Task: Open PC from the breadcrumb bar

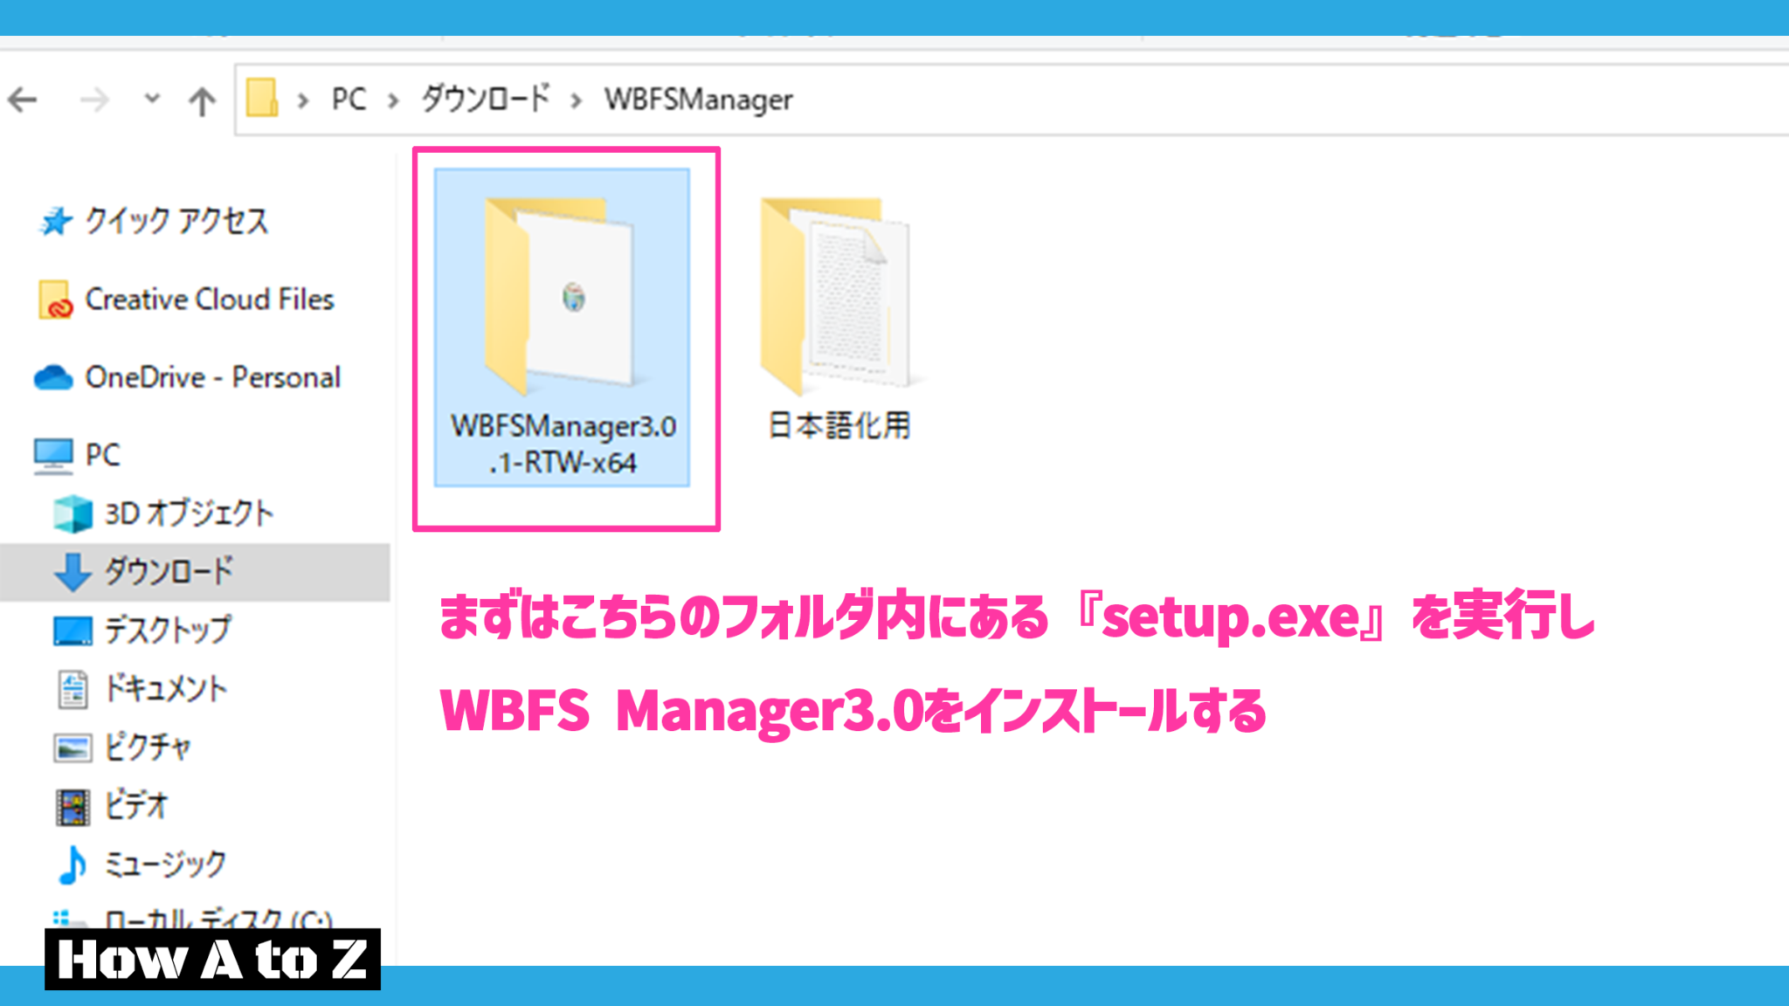Action: [348, 99]
